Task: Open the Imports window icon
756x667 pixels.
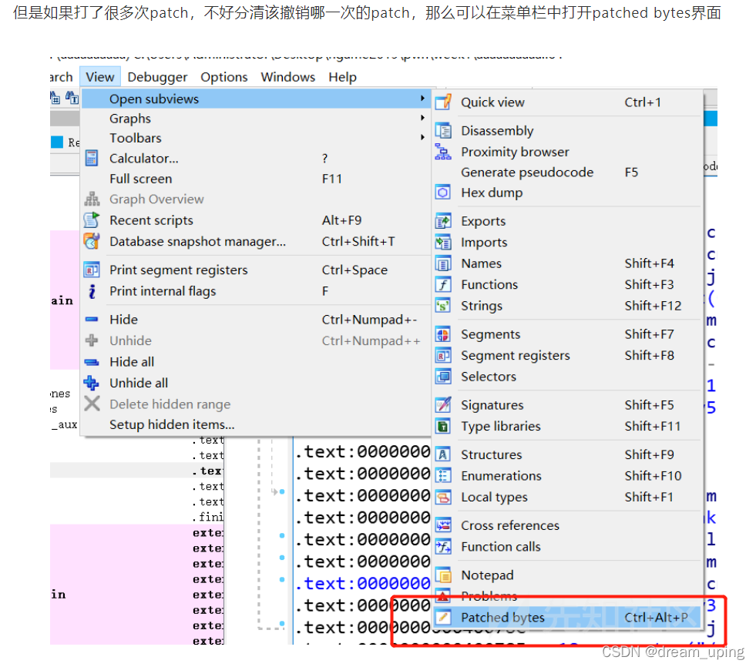Action: pyautogui.click(x=443, y=242)
